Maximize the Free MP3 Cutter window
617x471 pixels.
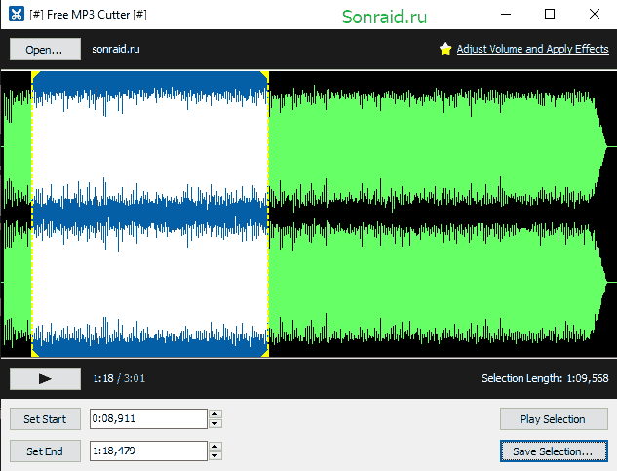pyautogui.click(x=550, y=15)
